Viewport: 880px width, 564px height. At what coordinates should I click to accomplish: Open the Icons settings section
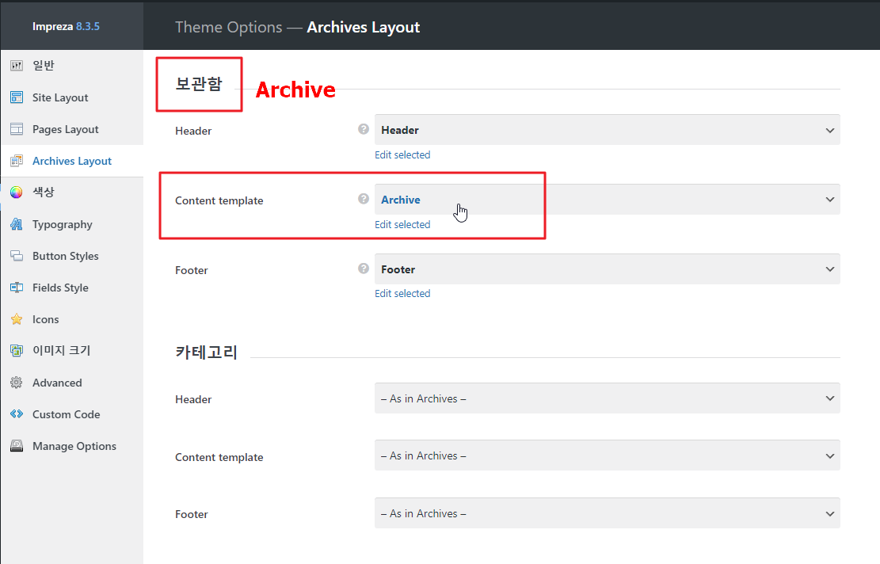(72, 319)
